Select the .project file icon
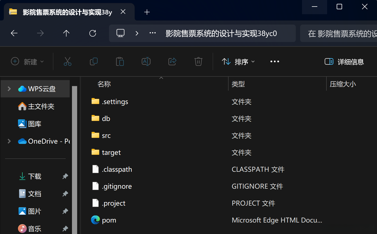The image size is (377, 234). coord(95,203)
